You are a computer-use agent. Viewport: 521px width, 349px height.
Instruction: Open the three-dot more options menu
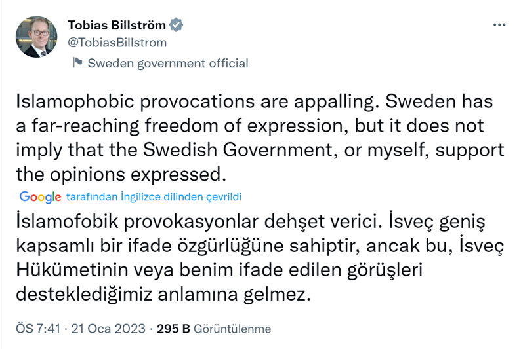(499, 25)
